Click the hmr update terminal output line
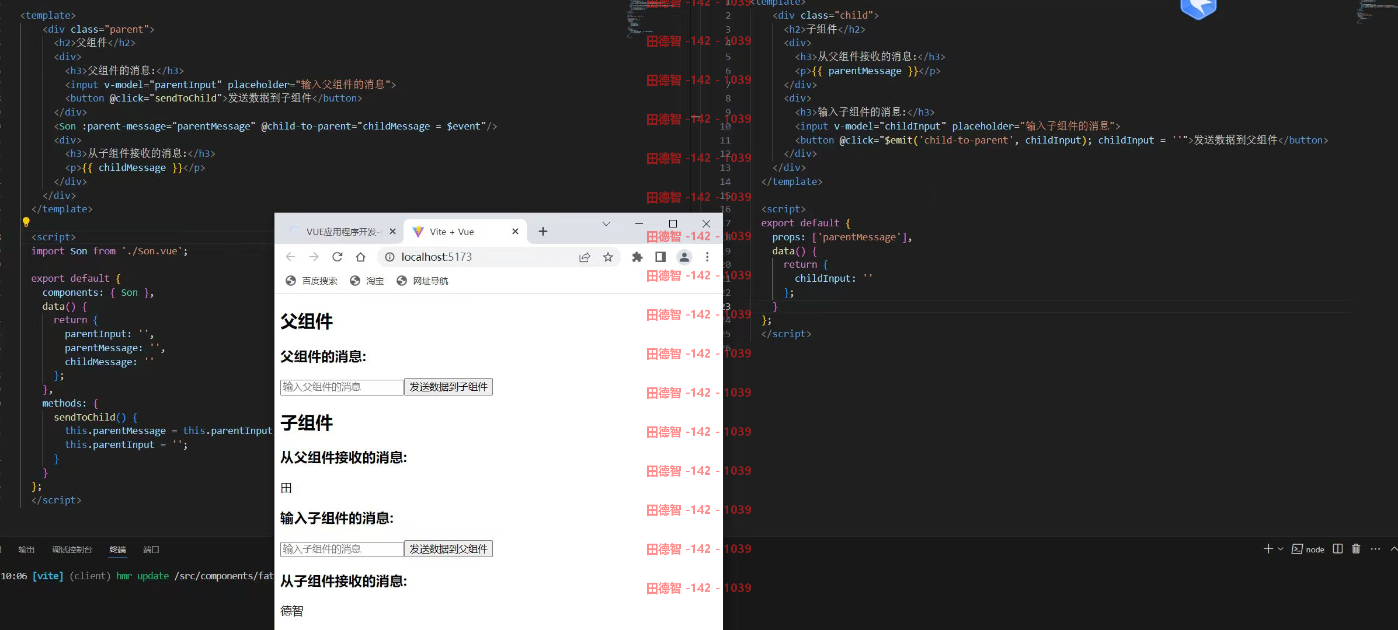Viewport: 1398px width, 630px height. tap(137, 576)
